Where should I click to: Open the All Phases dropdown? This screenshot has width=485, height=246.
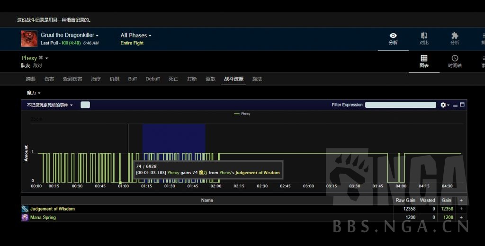click(x=136, y=35)
